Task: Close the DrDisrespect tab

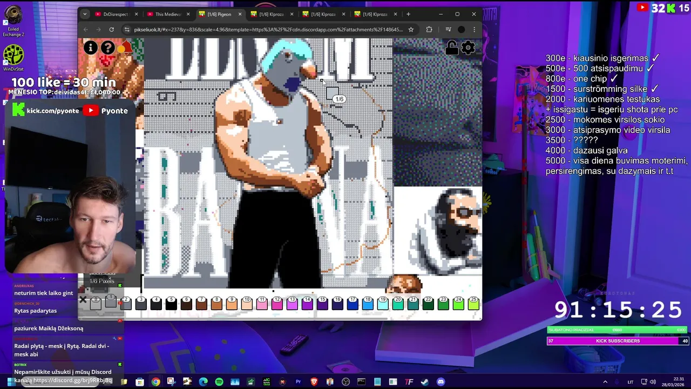Action: coord(136,14)
